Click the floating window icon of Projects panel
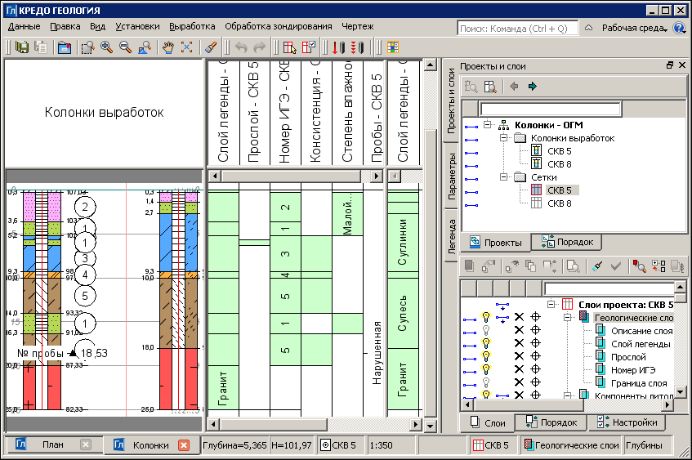The height and width of the screenshot is (460, 692). [669, 65]
